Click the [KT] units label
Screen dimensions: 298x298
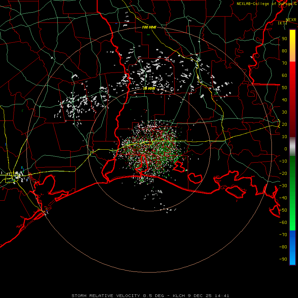pyautogui.click(x=282, y=23)
